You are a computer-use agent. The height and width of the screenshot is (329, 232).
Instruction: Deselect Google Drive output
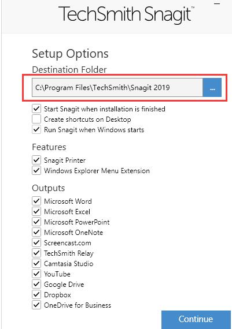[36, 285]
